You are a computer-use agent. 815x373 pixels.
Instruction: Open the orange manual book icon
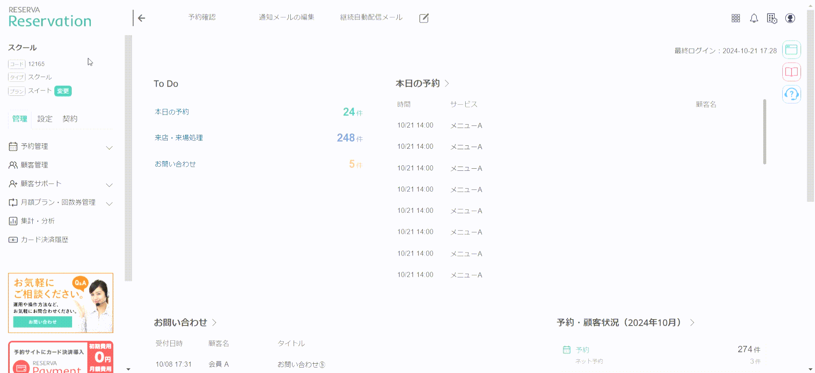coord(791,72)
